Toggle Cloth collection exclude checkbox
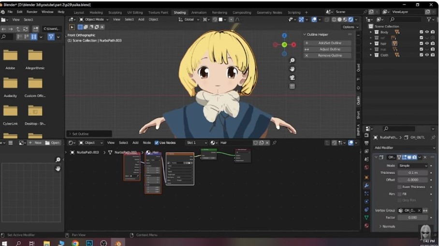This screenshot has height=246, width=439. point(421,55)
